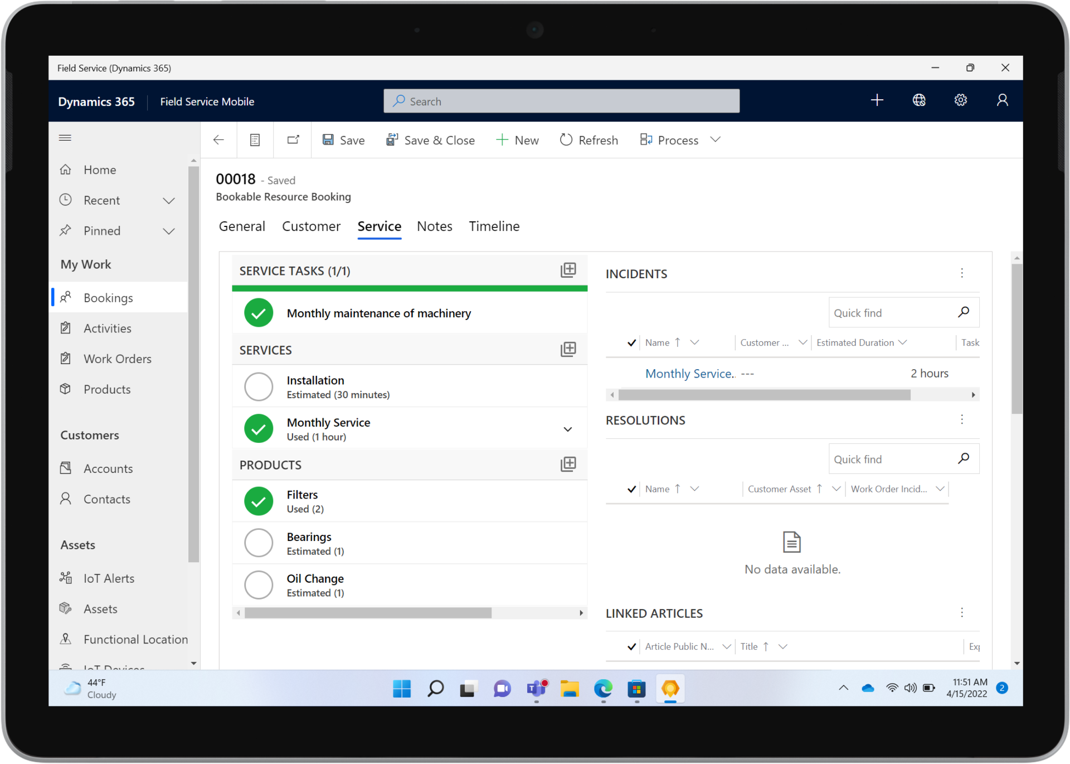
Task: Collapse the Recent section chevron
Action: coord(169,200)
